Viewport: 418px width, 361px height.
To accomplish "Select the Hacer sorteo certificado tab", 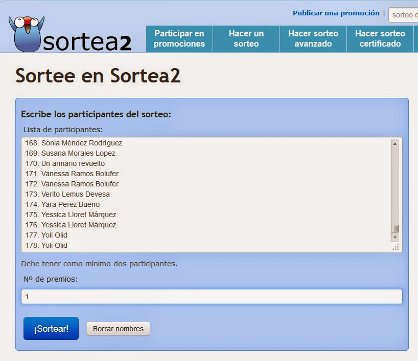I will coord(380,39).
